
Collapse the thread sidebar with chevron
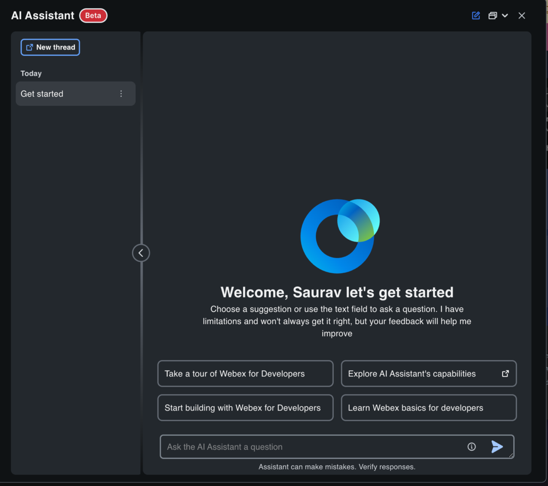141,253
